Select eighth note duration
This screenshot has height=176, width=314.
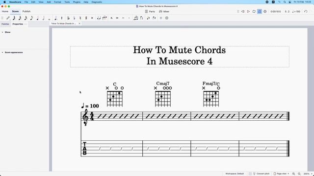coord(31,18)
